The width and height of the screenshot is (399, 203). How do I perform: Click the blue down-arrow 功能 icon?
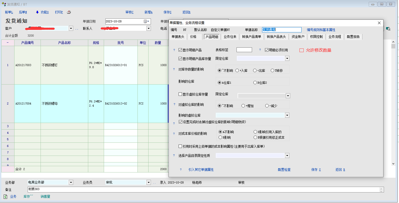[37, 12]
